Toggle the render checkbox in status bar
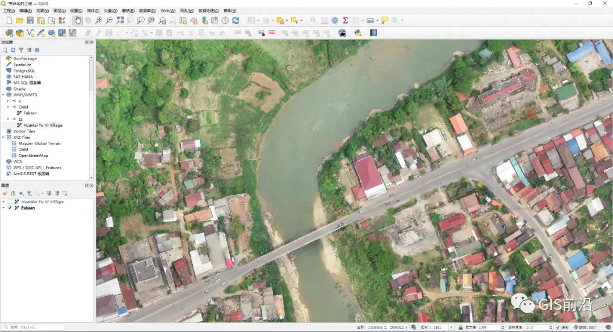Viewport: 613px width, 332px height. click(557, 327)
